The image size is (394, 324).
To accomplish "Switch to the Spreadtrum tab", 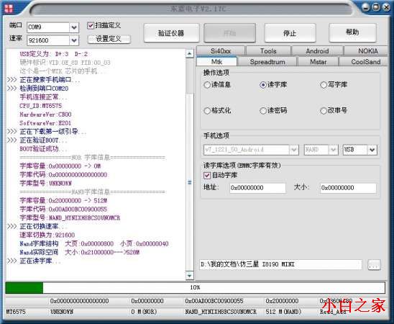I will coord(267,62).
